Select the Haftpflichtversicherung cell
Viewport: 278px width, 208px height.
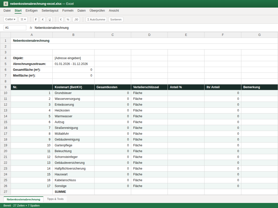point(73,169)
